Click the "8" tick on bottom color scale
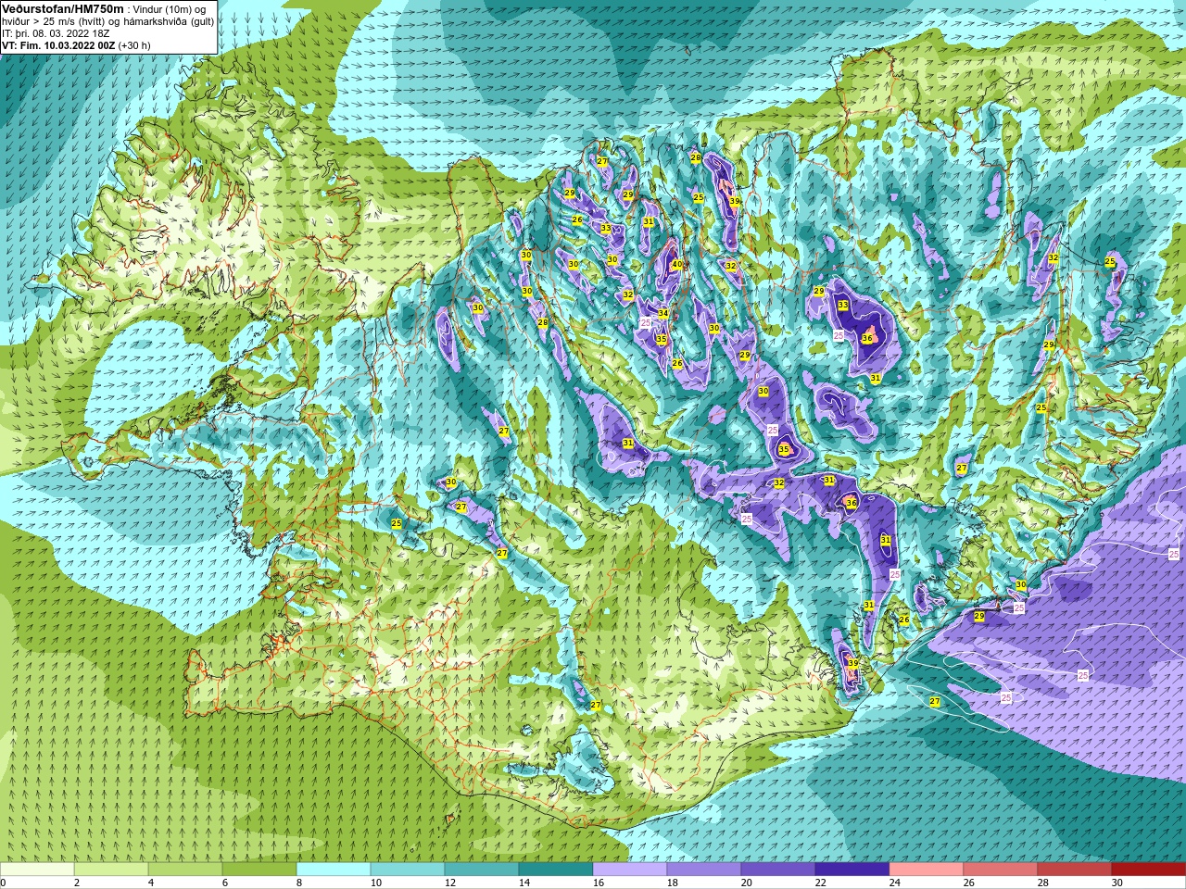 tap(300, 883)
